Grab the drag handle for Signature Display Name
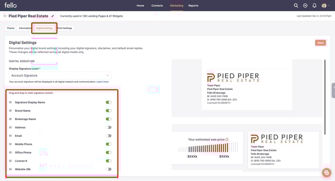335x181 pixels. click(x=10, y=102)
